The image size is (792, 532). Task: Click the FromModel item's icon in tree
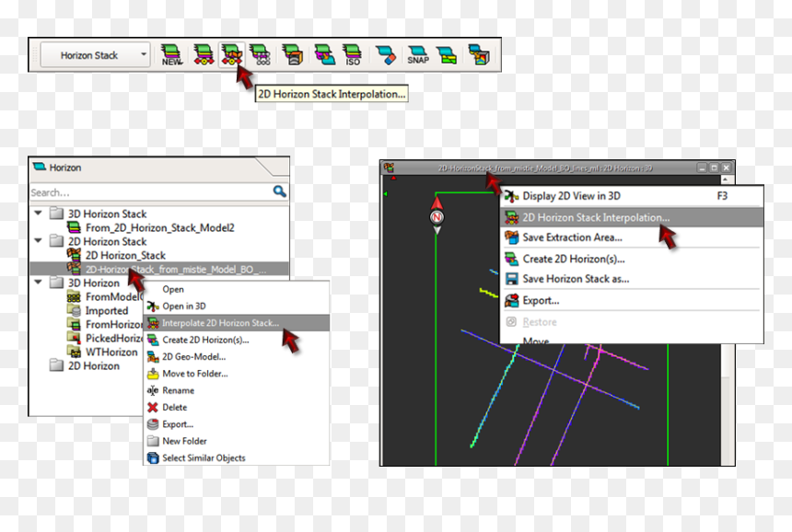tap(74, 296)
